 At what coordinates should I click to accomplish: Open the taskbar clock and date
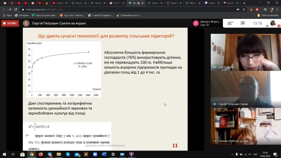[265, 154]
